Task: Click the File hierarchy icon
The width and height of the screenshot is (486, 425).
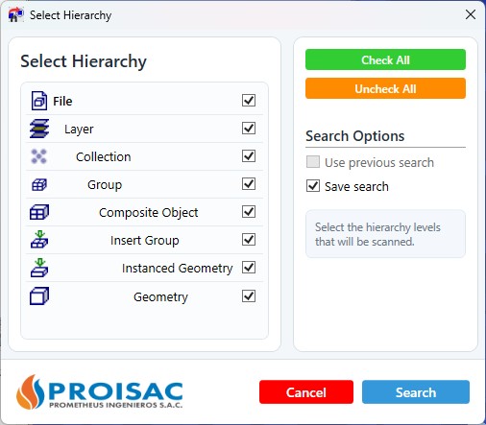Action: coord(39,101)
